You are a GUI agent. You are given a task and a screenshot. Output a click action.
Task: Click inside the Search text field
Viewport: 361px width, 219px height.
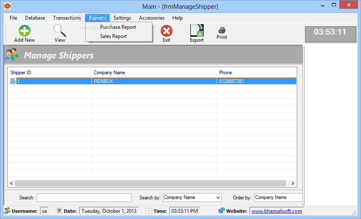[x=84, y=198]
